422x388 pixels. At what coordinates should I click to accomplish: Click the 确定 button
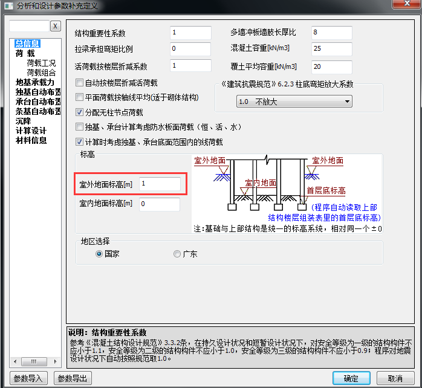tap(351, 378)
